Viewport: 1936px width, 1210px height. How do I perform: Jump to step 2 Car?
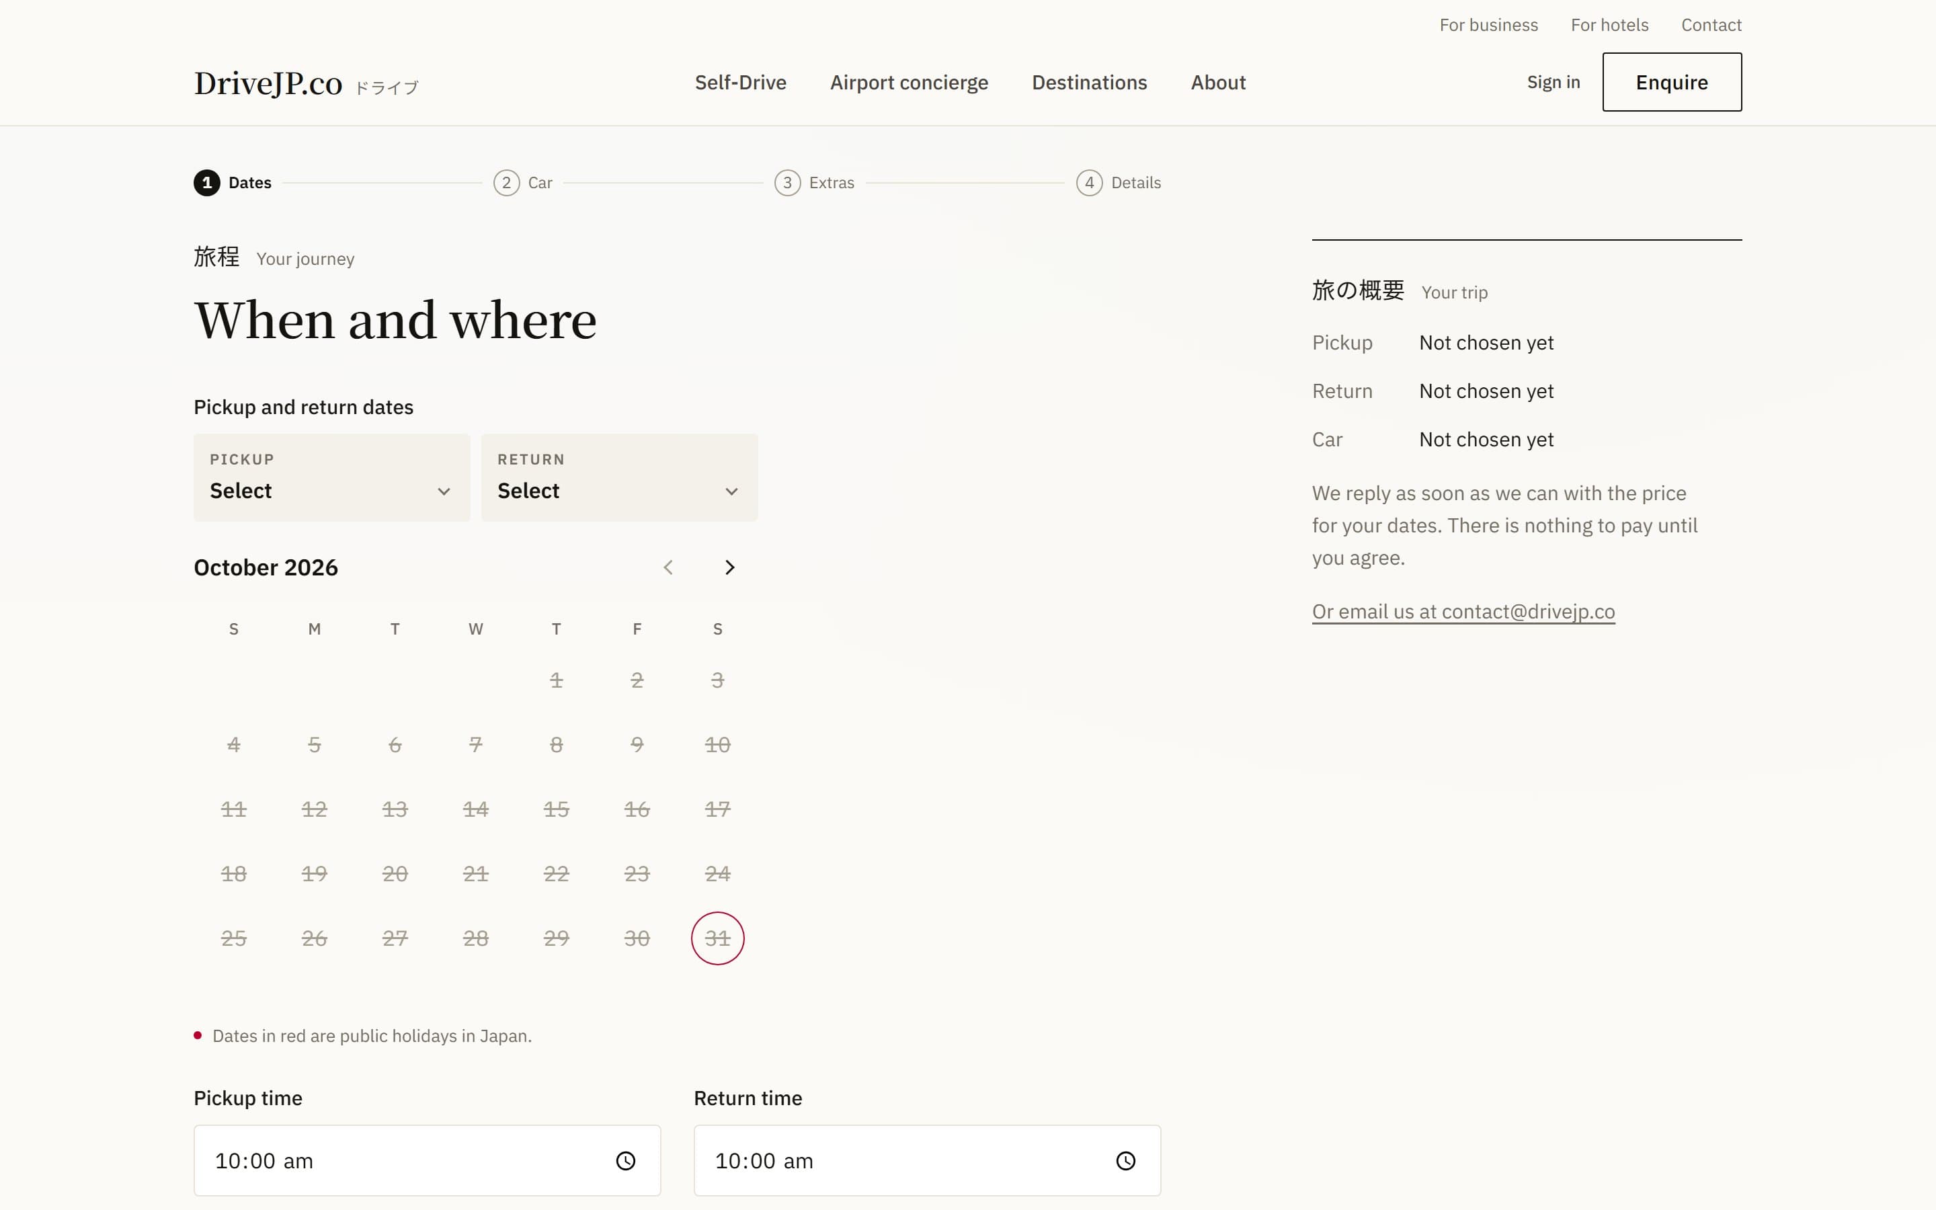point(523,184)
